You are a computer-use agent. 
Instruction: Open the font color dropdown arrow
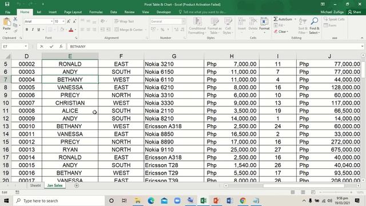(x=75, y=30)
